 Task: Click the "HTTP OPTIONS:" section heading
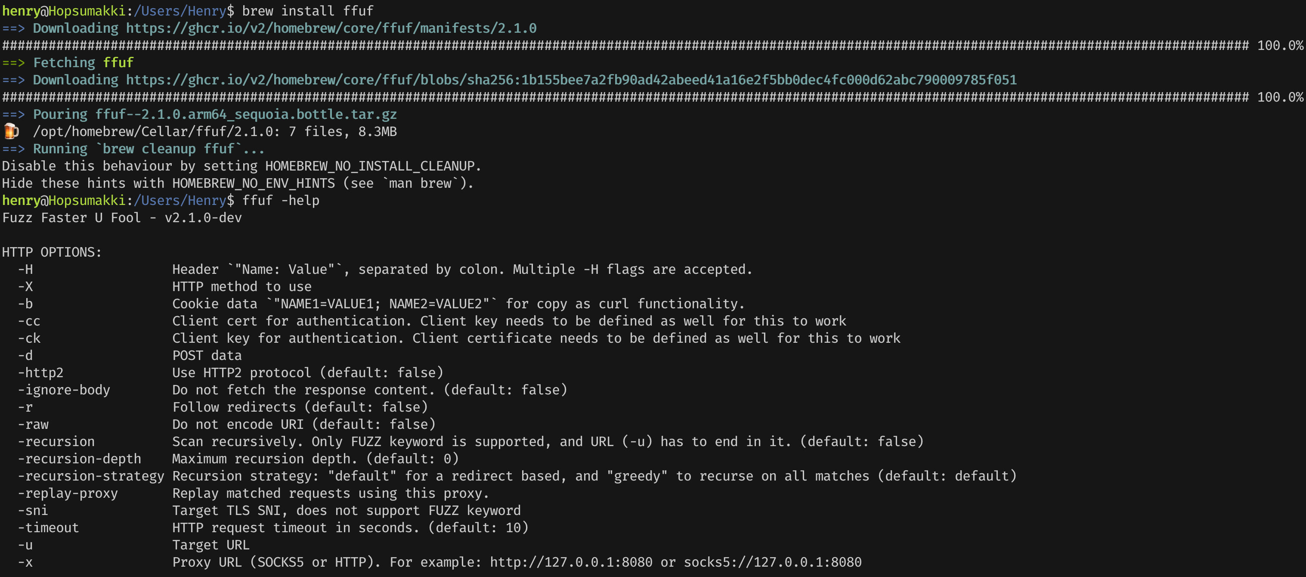(x=52, y=252)
